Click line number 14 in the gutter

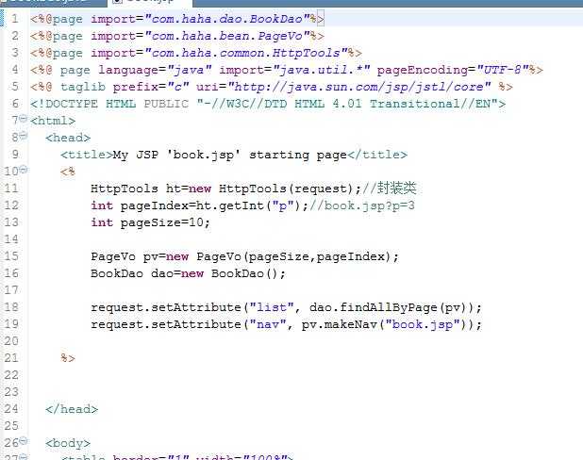[11, 238]
